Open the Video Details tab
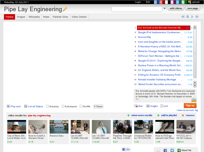Viewport: 204px width, 152px height. coord(79,17)
